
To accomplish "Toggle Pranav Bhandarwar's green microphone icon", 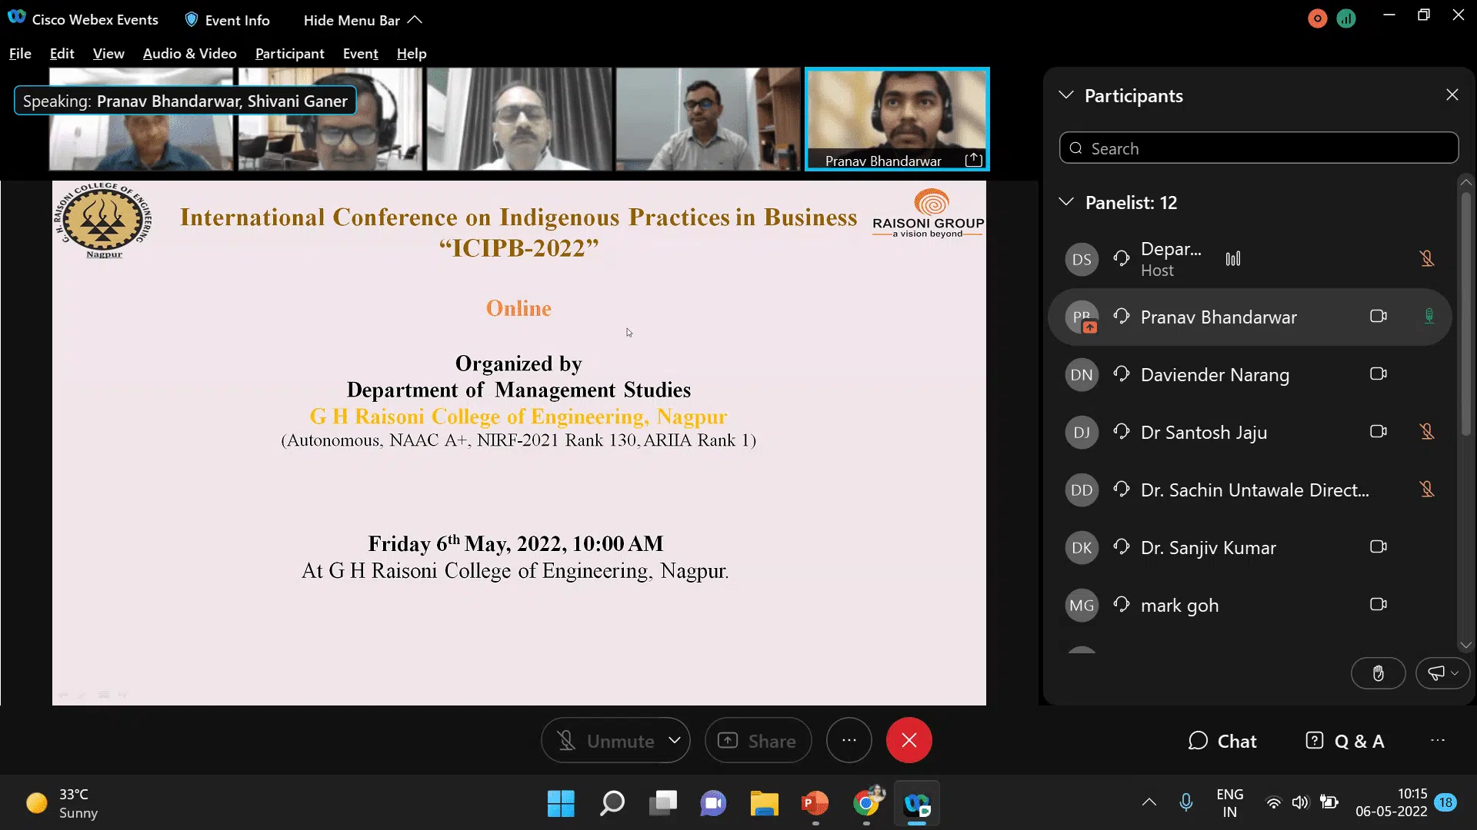I will [1429, 317].
